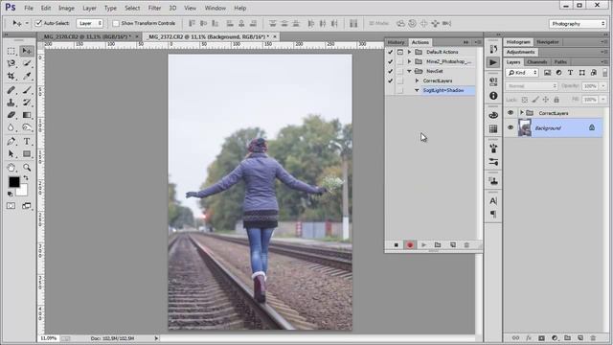
Task: Open blend mode Normal dropdown
Action: (532, 85)
